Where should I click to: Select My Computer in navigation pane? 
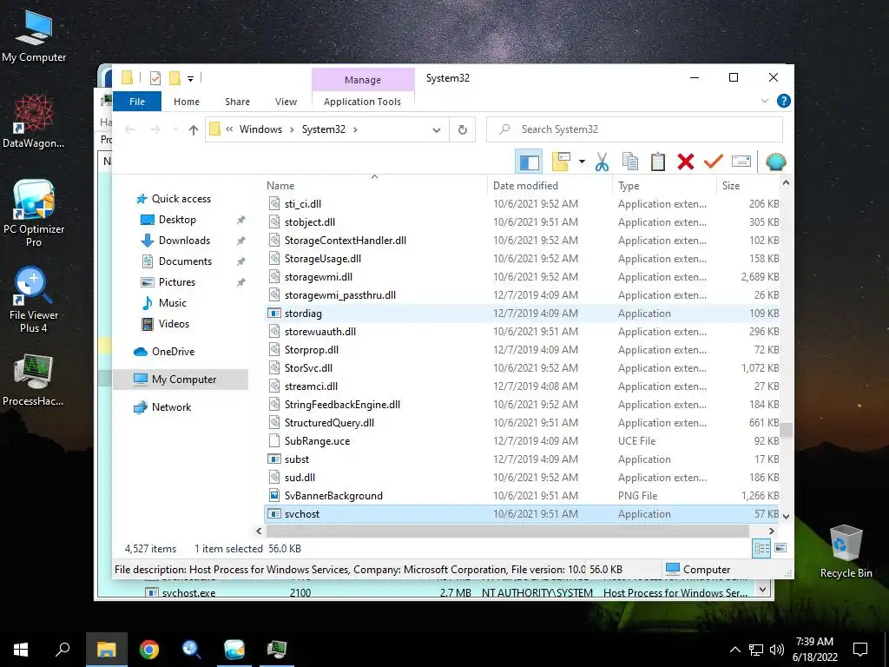(181, 380)
